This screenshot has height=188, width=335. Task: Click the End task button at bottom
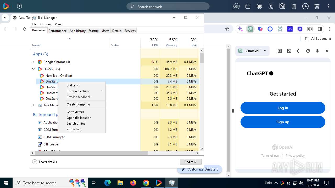pos(191,162)
